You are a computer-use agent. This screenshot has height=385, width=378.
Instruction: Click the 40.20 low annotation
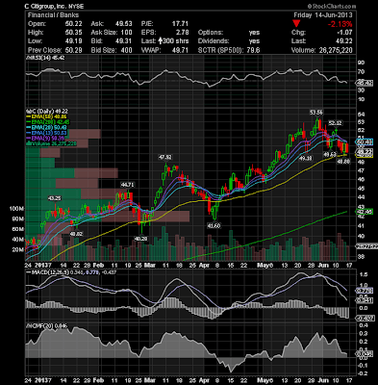click(x=140, y=239)
